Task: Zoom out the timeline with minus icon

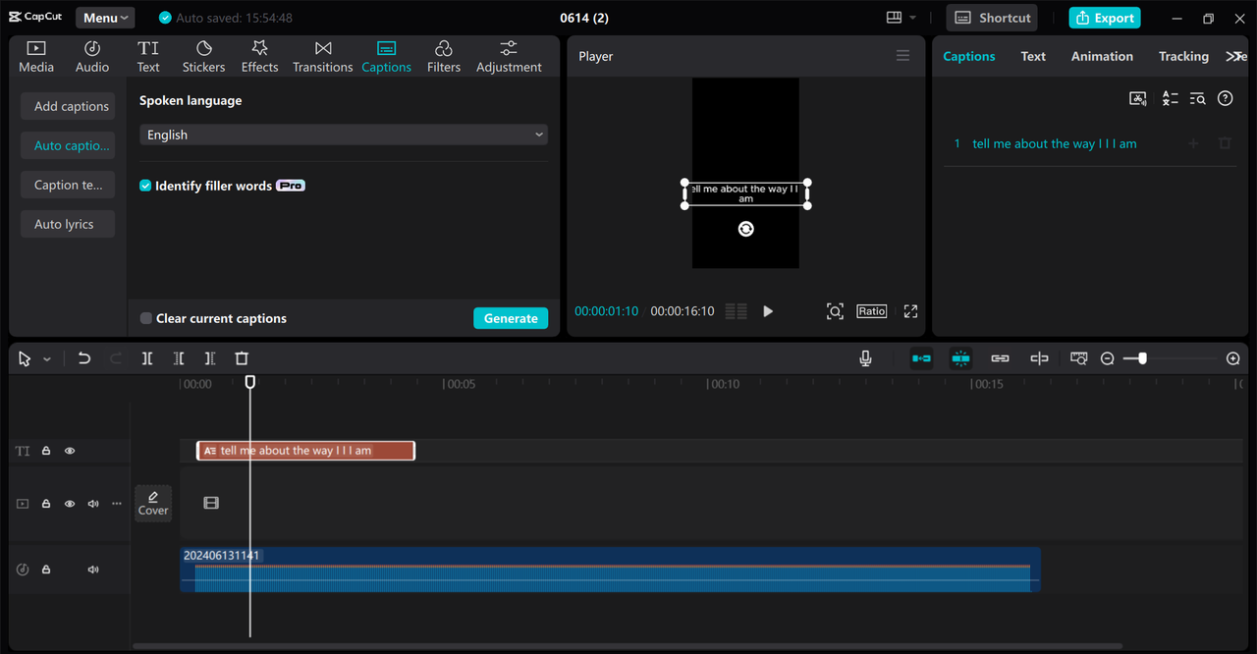Action: (x=1107, y=359)
